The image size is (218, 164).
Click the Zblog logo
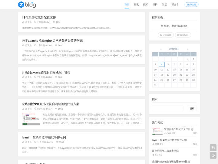(27, 5)
